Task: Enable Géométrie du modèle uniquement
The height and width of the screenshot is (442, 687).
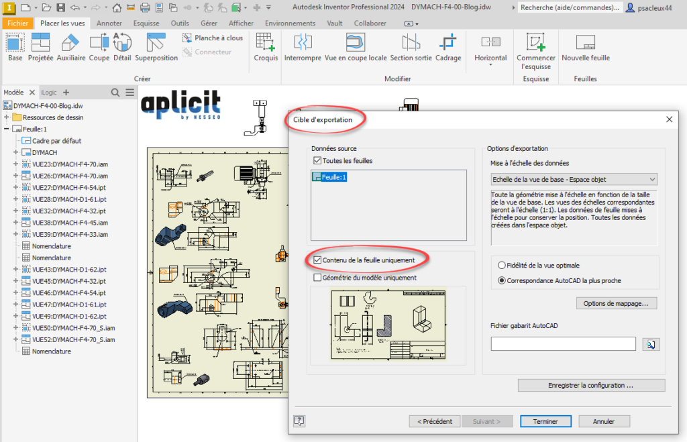Action: coord(315,277)
